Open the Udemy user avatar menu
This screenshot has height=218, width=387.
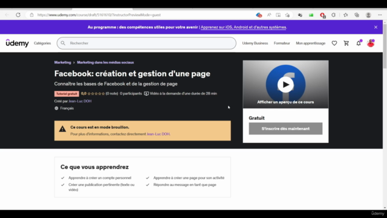tap(371, 43)
